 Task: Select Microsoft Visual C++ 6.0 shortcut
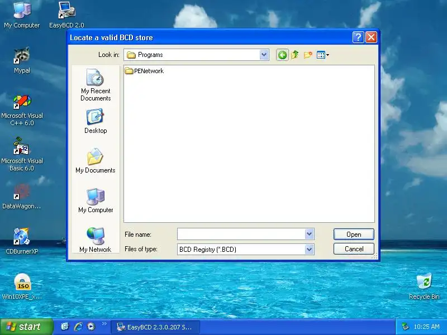22,111
